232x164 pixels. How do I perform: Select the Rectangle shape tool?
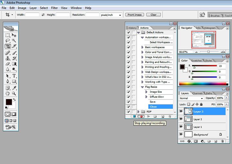14,81
